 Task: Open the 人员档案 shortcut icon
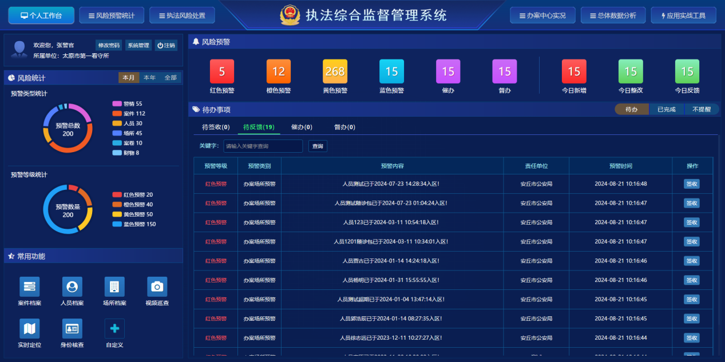tap(72, 287)
